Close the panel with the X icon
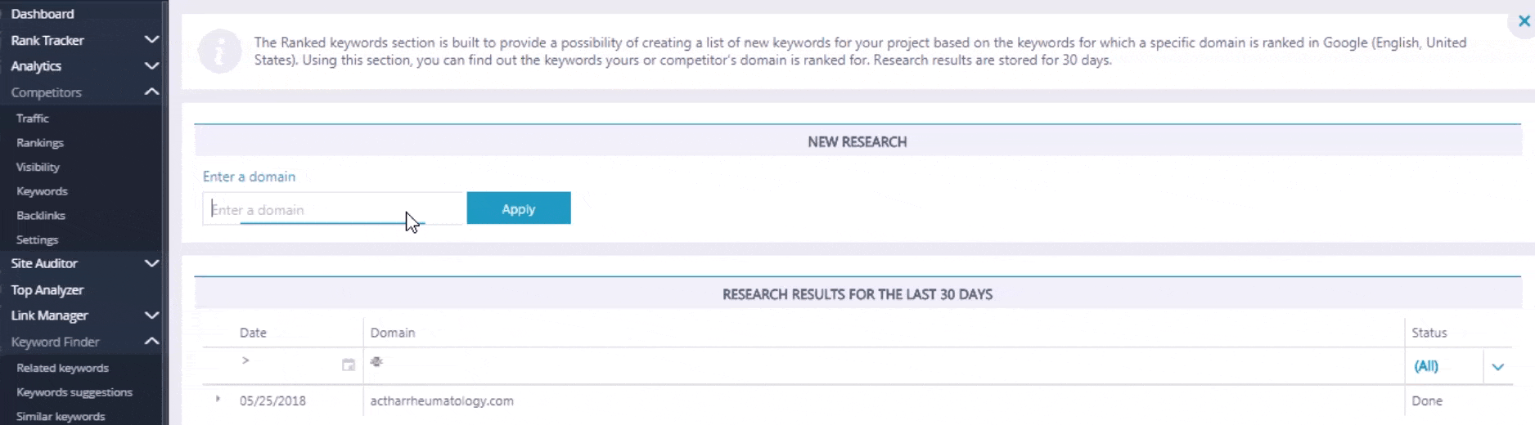1535x425 pixels. 1524,21
